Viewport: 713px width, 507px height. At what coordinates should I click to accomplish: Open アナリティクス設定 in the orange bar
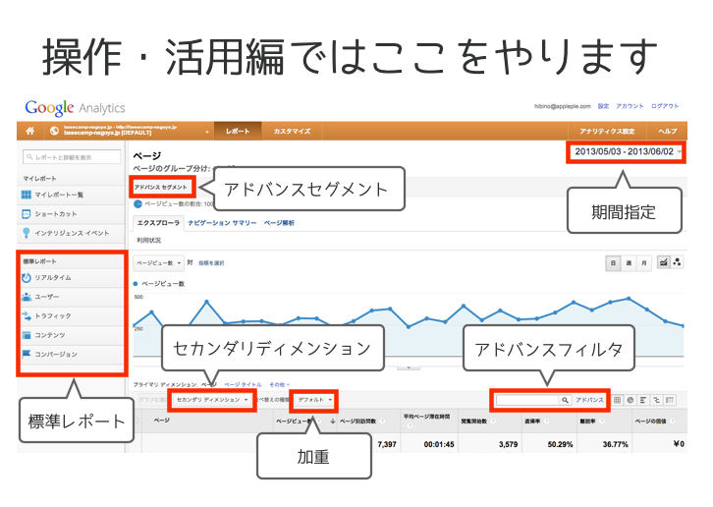[607, 131]
